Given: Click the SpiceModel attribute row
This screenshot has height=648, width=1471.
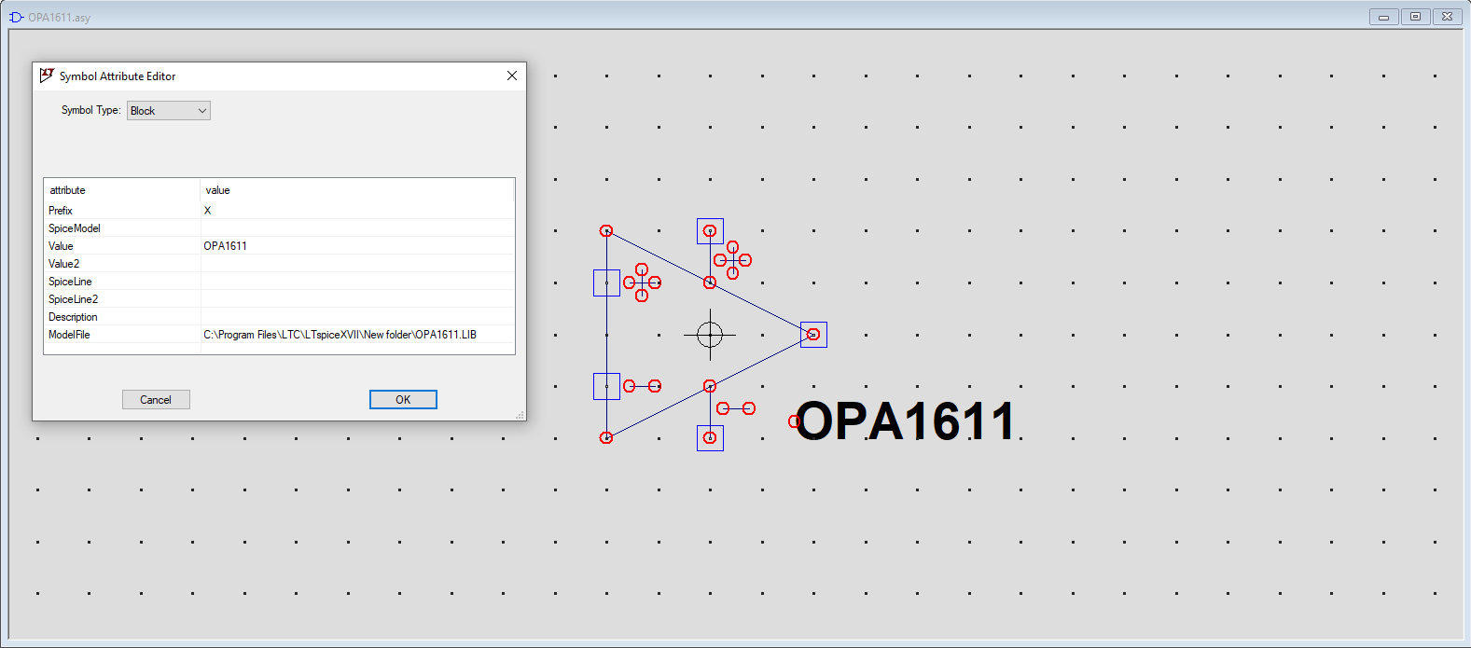Looking at the screenshot, I should pyautogui.click(x=279, y=227).
